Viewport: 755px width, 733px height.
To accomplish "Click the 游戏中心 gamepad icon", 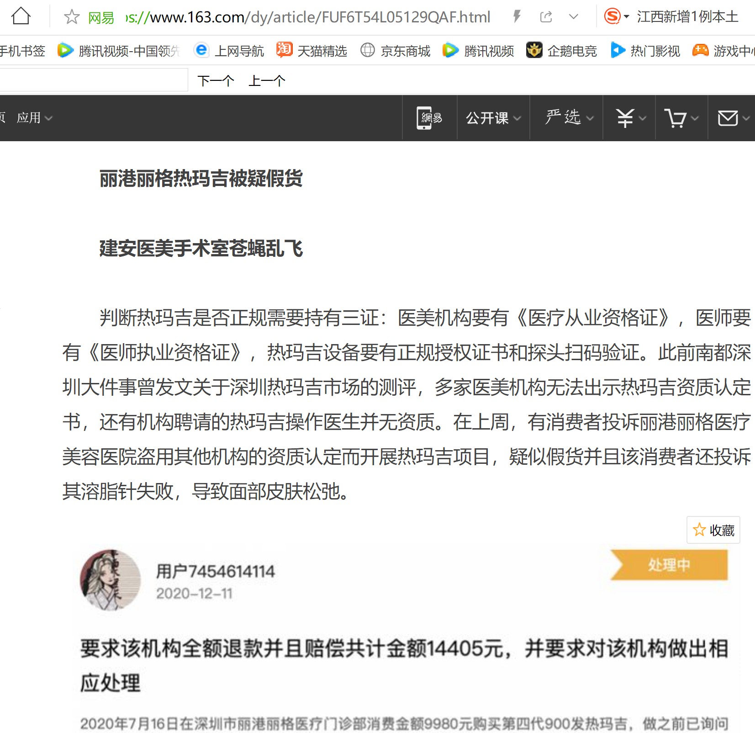I will click(701, 50).
